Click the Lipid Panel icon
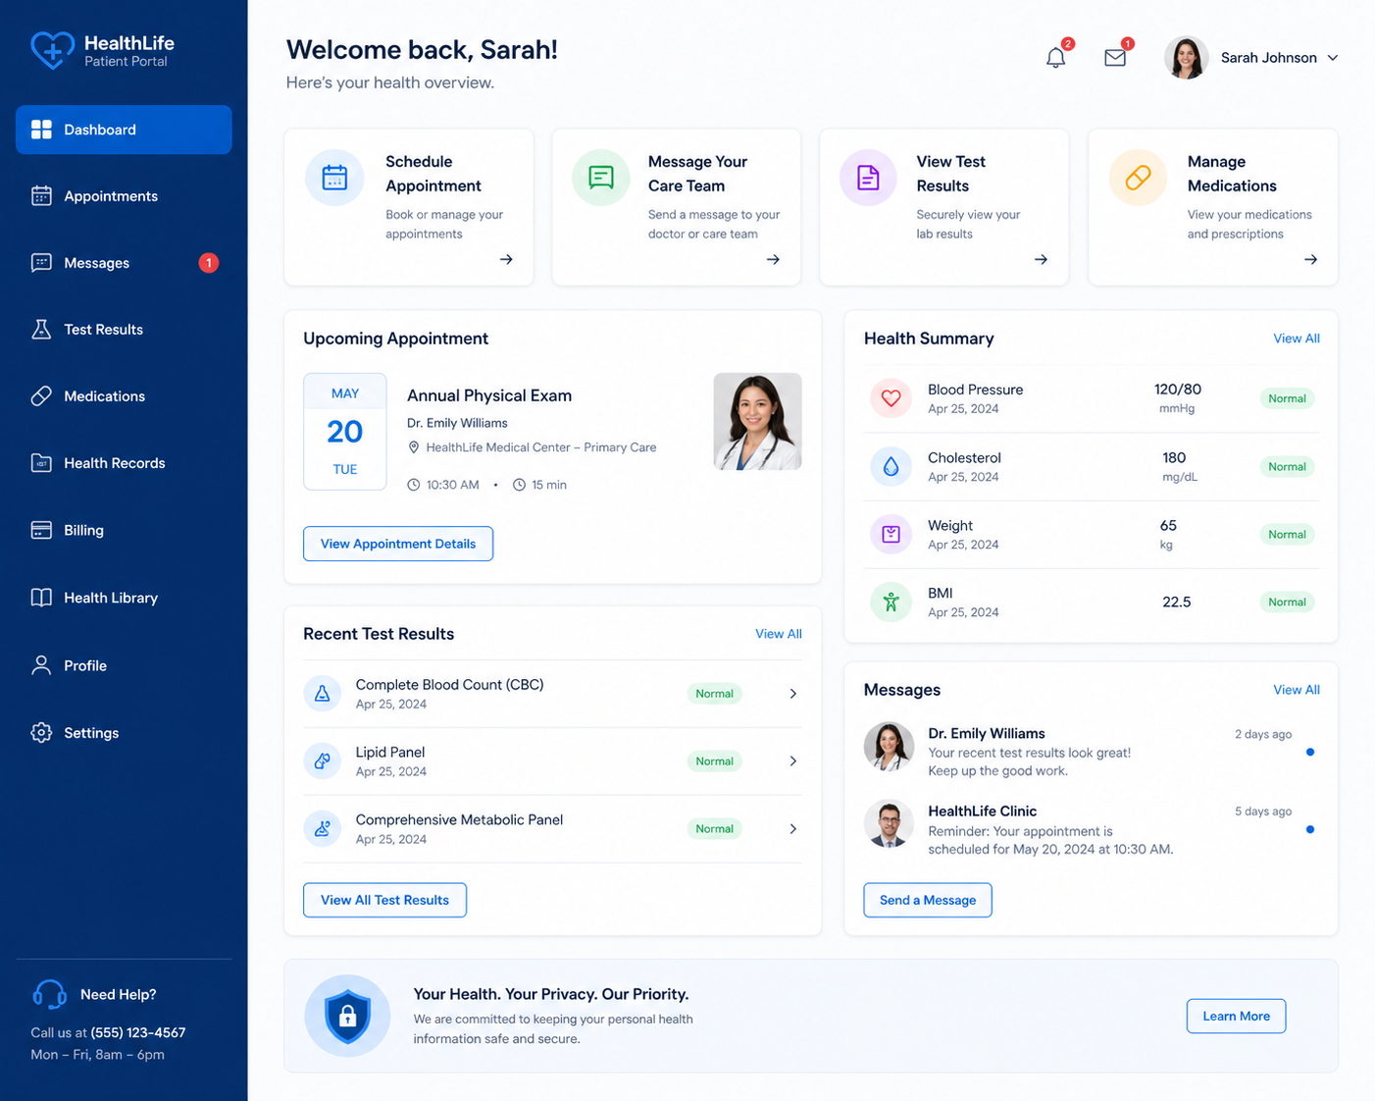 (322, 760)
